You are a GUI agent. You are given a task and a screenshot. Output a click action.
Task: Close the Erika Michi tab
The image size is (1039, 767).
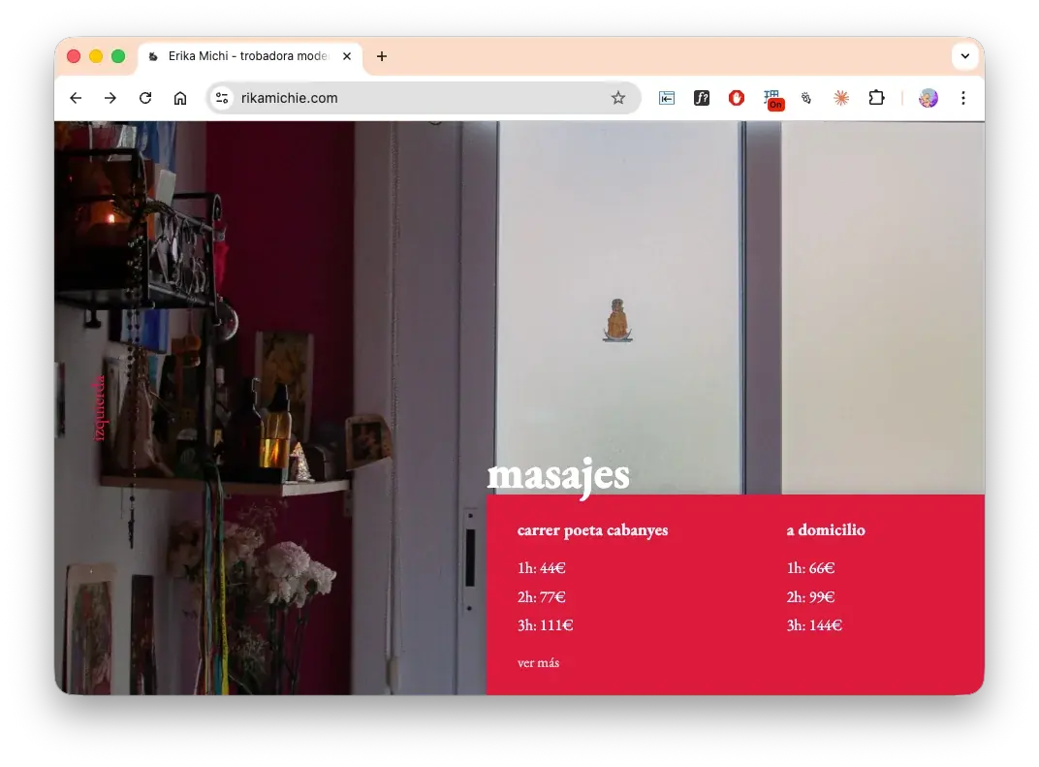coord(347,56)
